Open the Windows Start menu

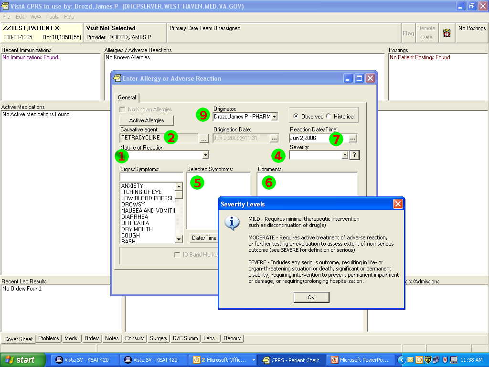(x=20, y=360)
